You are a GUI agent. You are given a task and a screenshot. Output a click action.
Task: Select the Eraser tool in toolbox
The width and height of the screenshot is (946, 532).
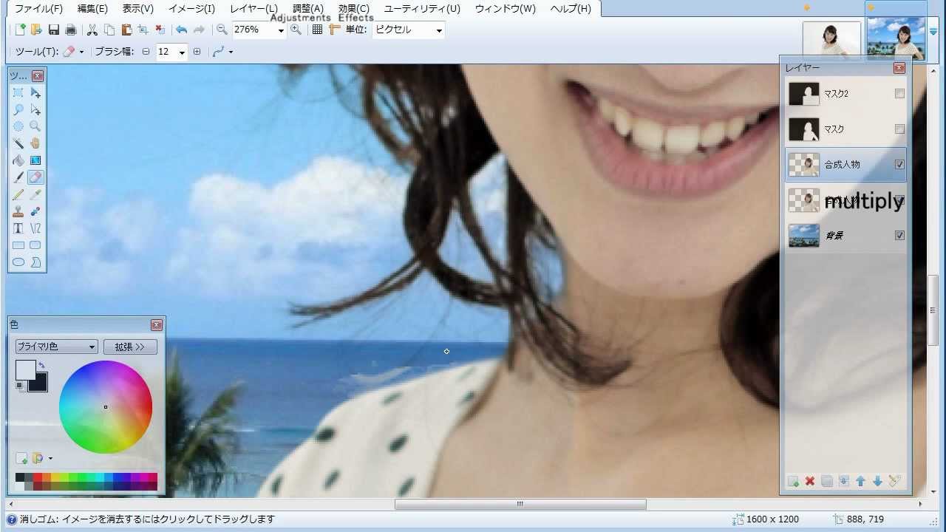pos(35,177)
